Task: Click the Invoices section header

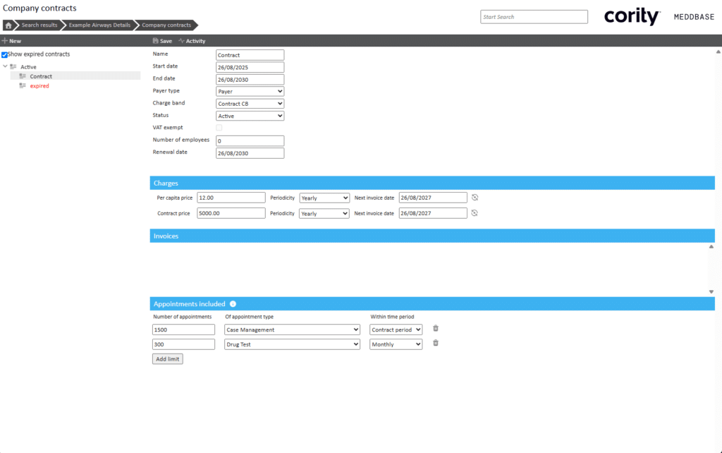Action: tap(432, 236)
